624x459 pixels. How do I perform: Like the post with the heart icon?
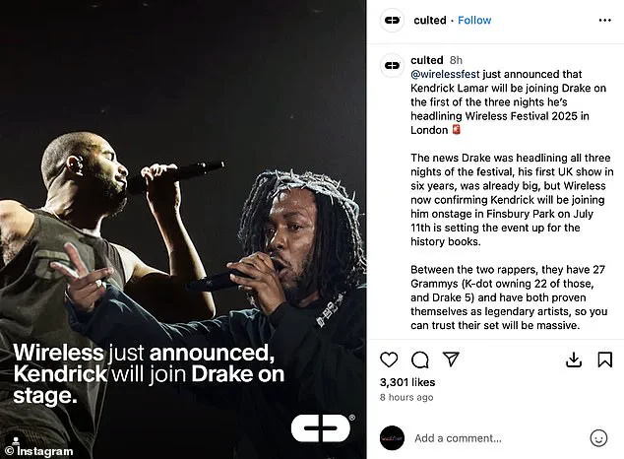tap(389, 360)
